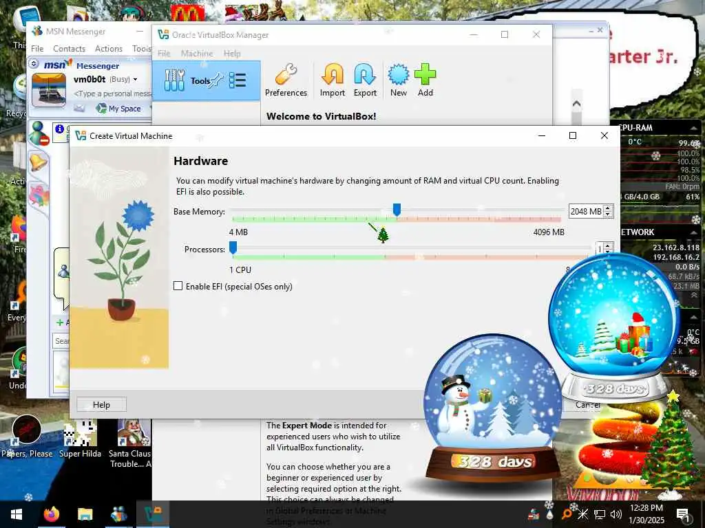The width and height of the screenshot is (705, 528).
Task: Open VirtualBox Manager File menu
Action: (164, 54)
